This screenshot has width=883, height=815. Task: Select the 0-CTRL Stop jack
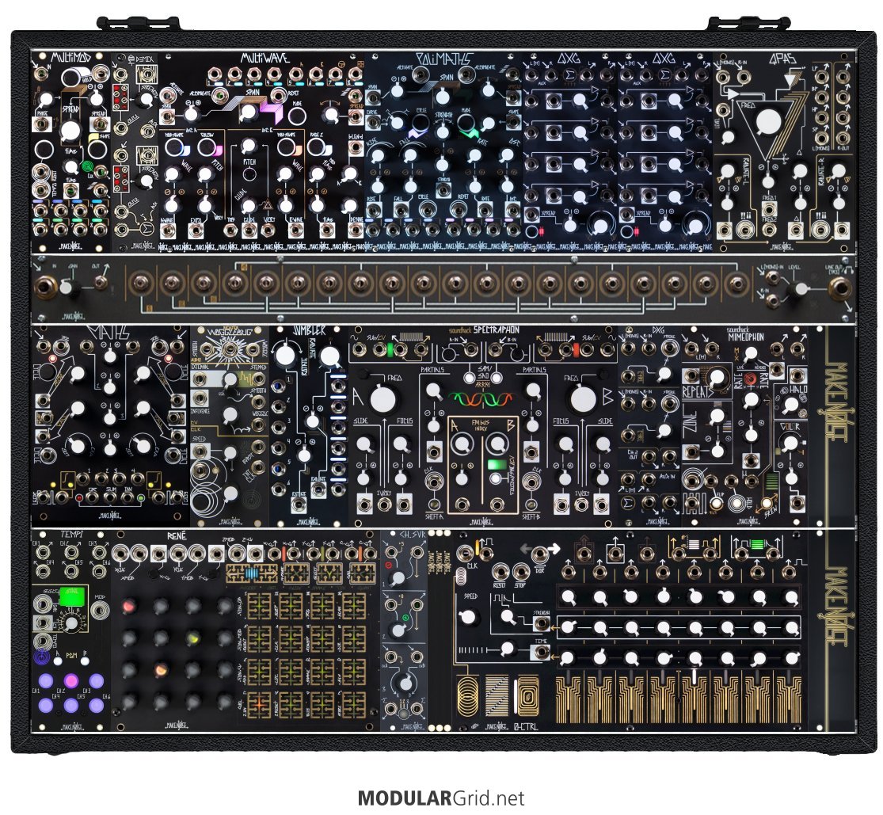pos(521,572)
